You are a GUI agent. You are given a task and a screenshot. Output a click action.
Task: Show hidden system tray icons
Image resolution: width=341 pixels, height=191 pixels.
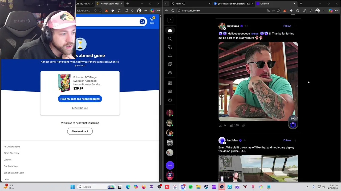[x=308, y=187]
